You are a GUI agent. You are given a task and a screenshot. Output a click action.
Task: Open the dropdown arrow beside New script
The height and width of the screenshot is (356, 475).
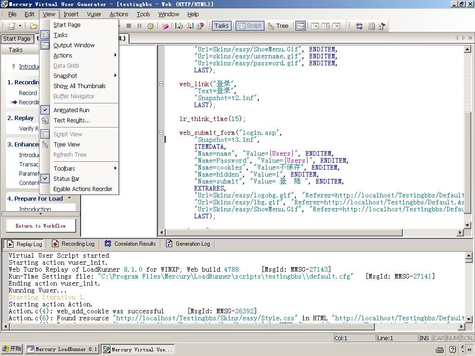click(20, 26)
